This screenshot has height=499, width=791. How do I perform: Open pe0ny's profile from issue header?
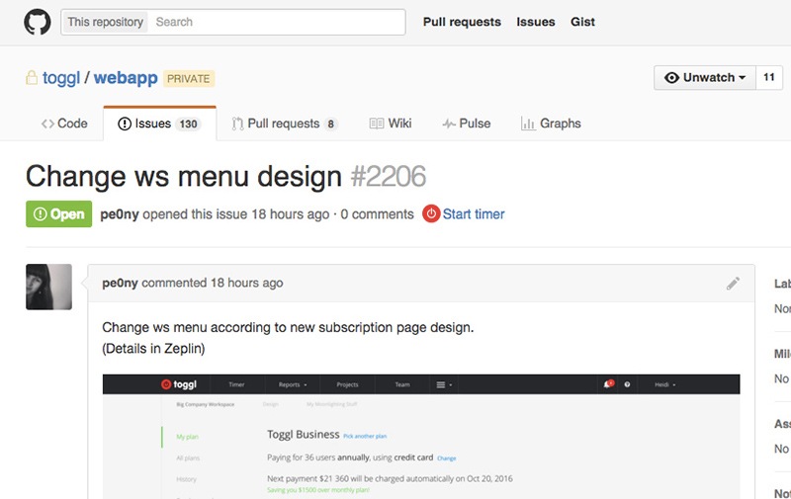(x=120, y=214)
